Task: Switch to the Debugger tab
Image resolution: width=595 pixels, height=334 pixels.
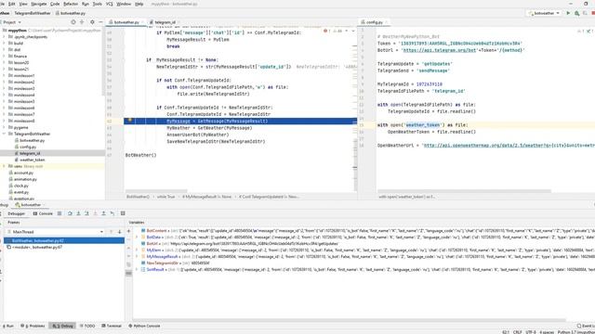Action: click(x=17, y=213)
